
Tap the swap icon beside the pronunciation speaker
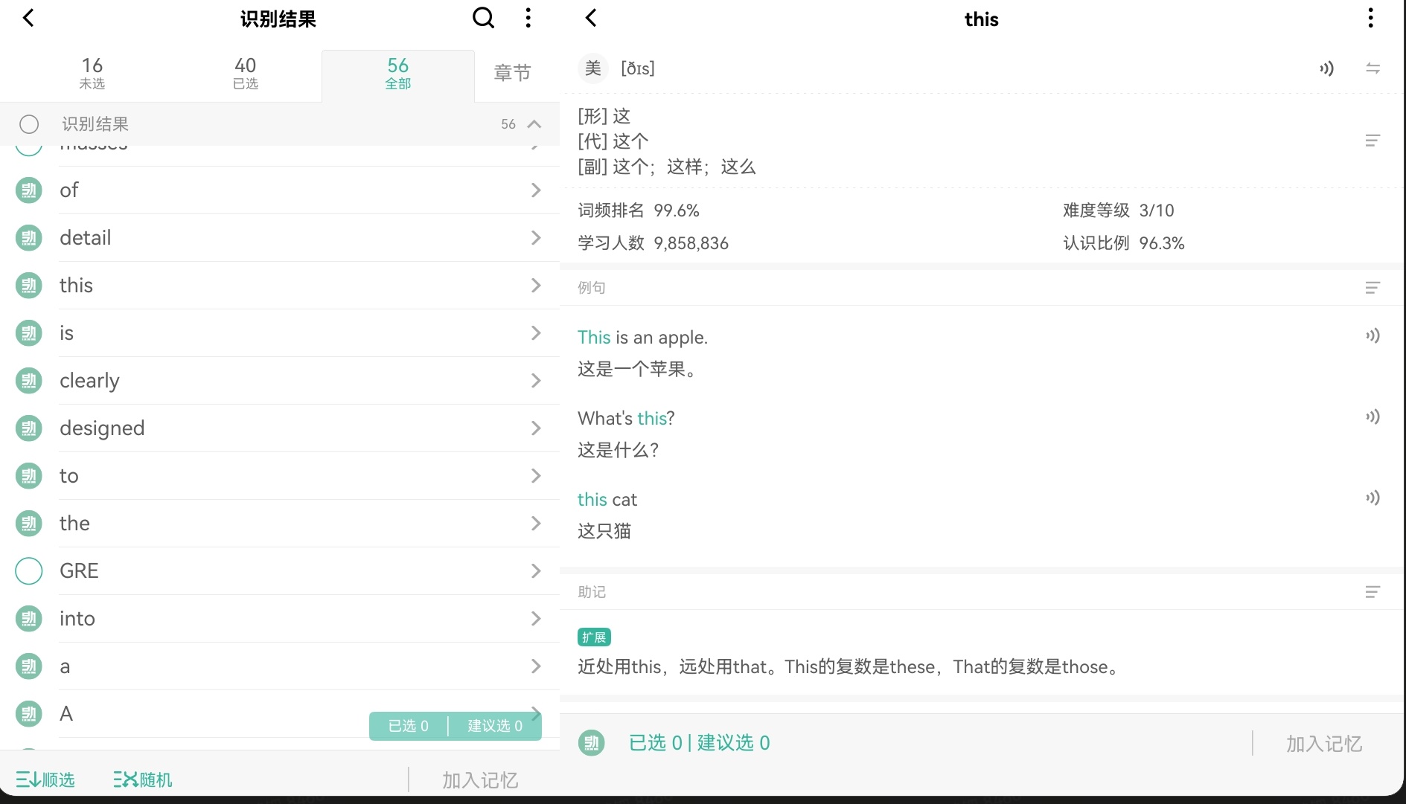1373,68
